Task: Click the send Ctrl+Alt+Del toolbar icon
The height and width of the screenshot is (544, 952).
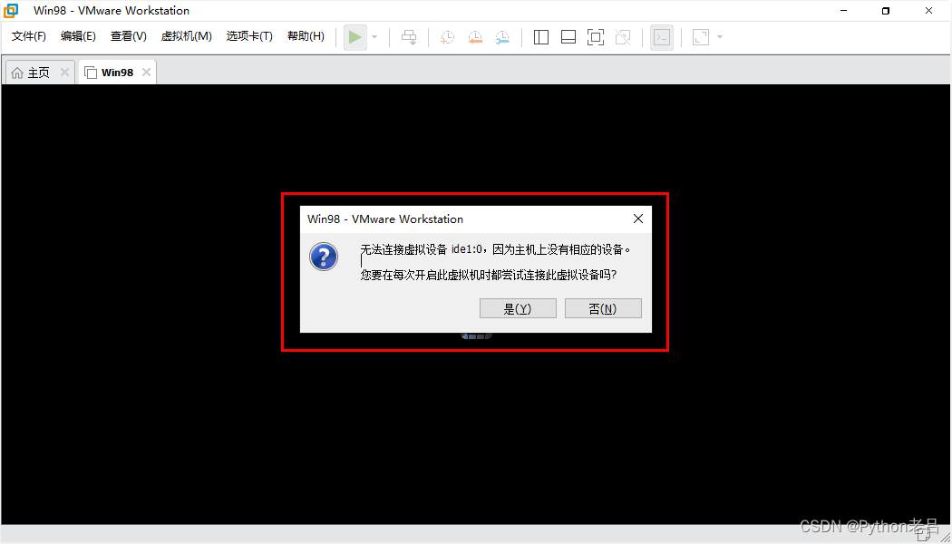Action: coord(409,38)
